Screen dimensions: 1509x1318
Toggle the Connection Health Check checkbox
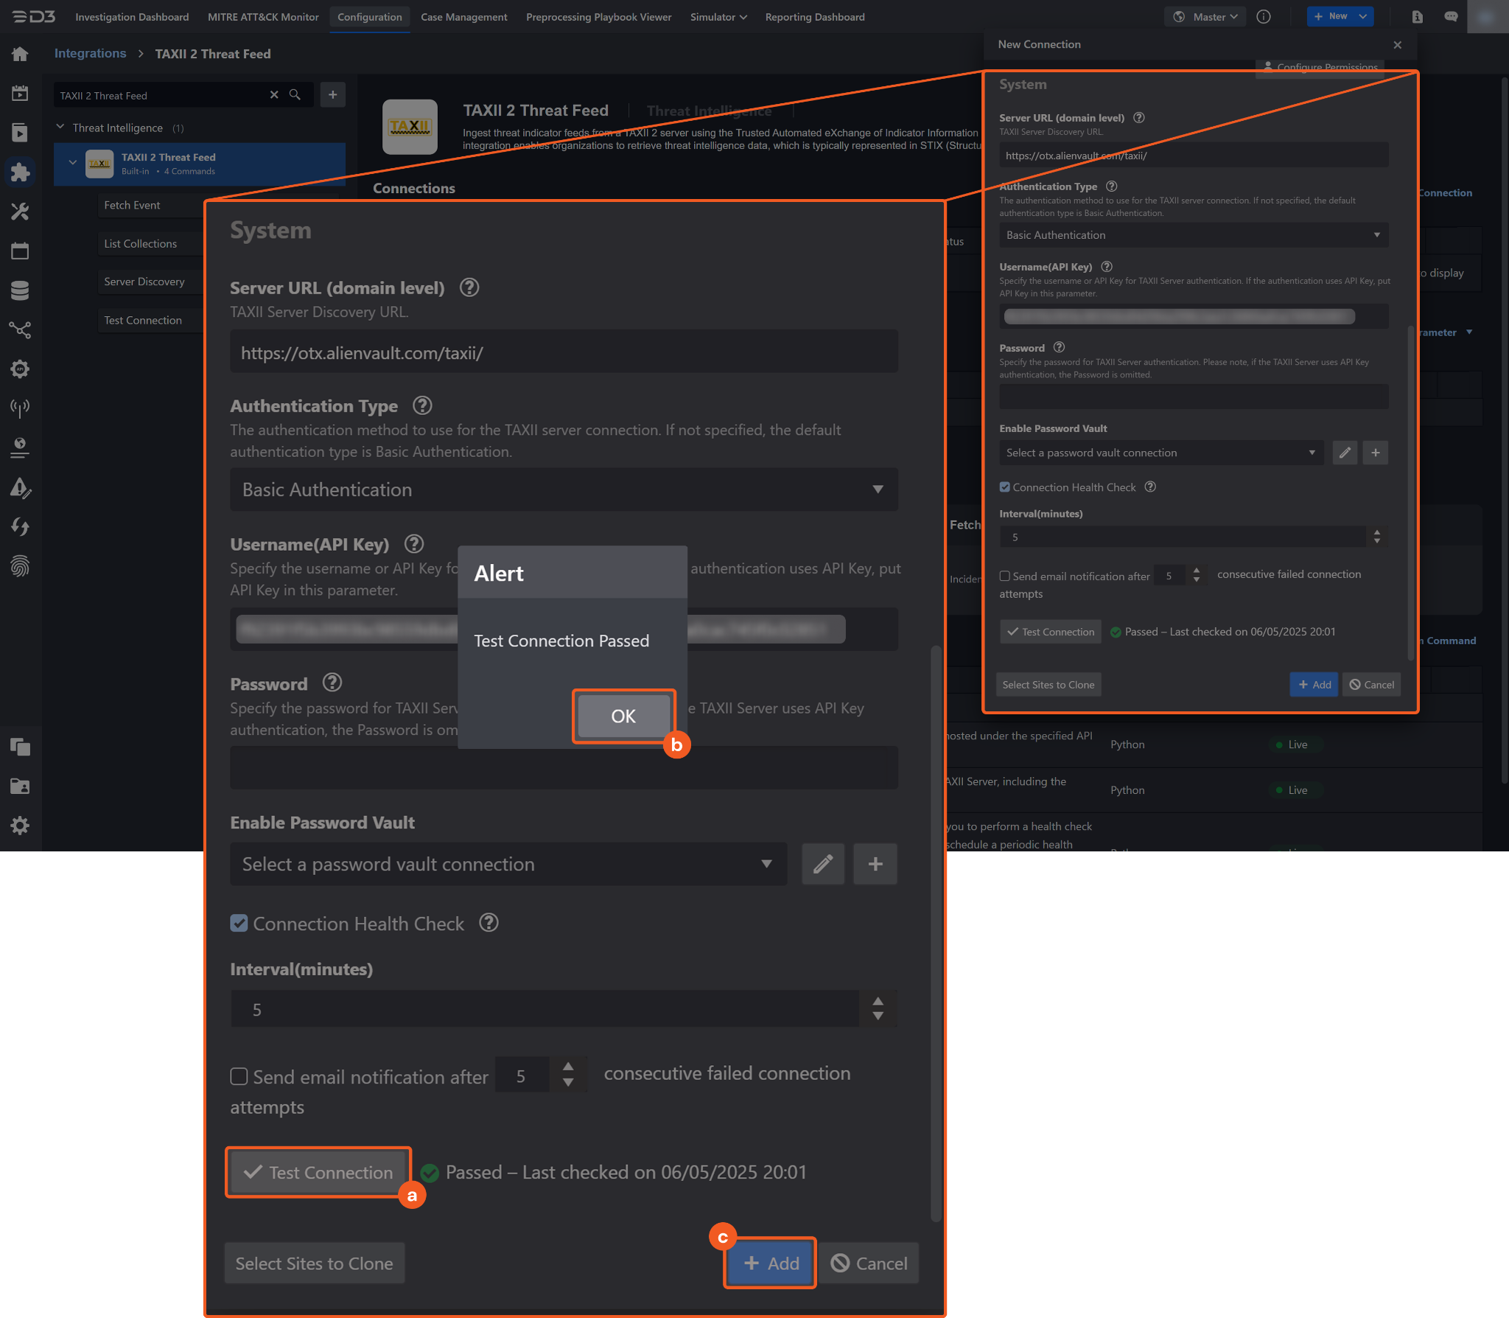click(239, 923)
